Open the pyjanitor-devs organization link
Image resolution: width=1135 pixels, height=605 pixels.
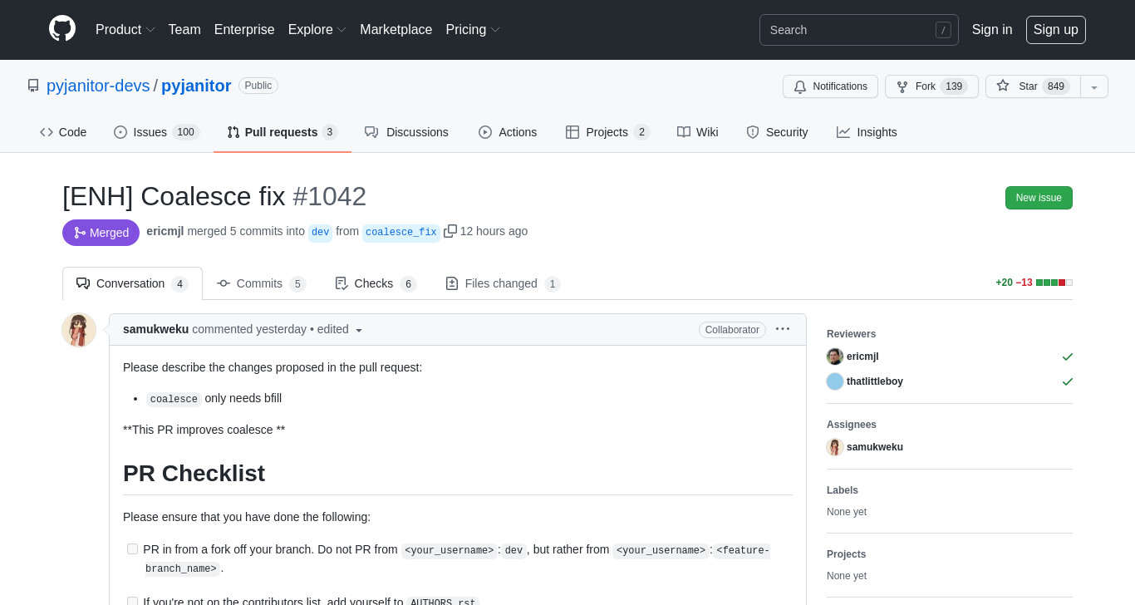click(x=98, y=86)
